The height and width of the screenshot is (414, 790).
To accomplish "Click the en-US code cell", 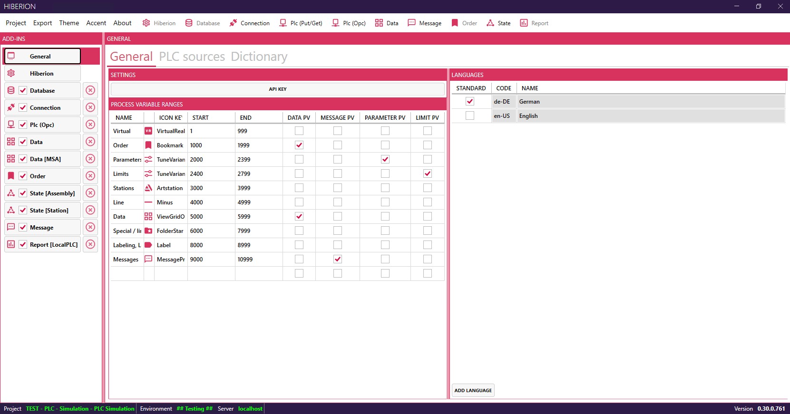I will tap(504, 116).
